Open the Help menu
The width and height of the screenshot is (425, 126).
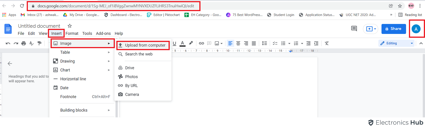119,33
